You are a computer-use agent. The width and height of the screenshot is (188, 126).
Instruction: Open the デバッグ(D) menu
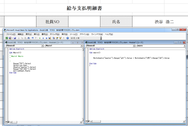click(x=55, y=34)
